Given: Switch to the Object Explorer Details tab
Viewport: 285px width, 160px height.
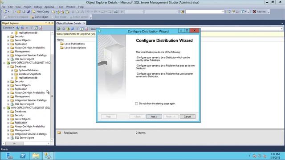Looking at the screenshot, I should [69, 24].
